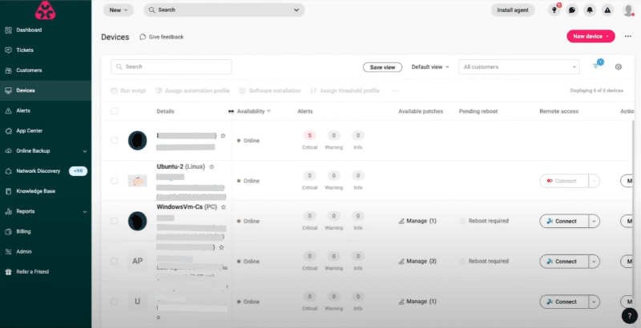Click the Network Discovery icon
Viewport: 641px width, 328px height.
click(x=8, y=171)
